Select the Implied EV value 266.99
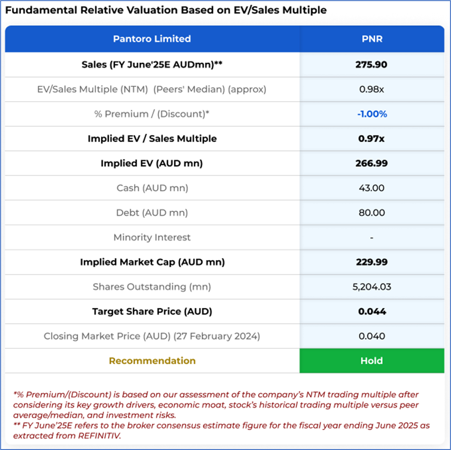This screenshot has height=450, width=451. (x=372, y=163)
